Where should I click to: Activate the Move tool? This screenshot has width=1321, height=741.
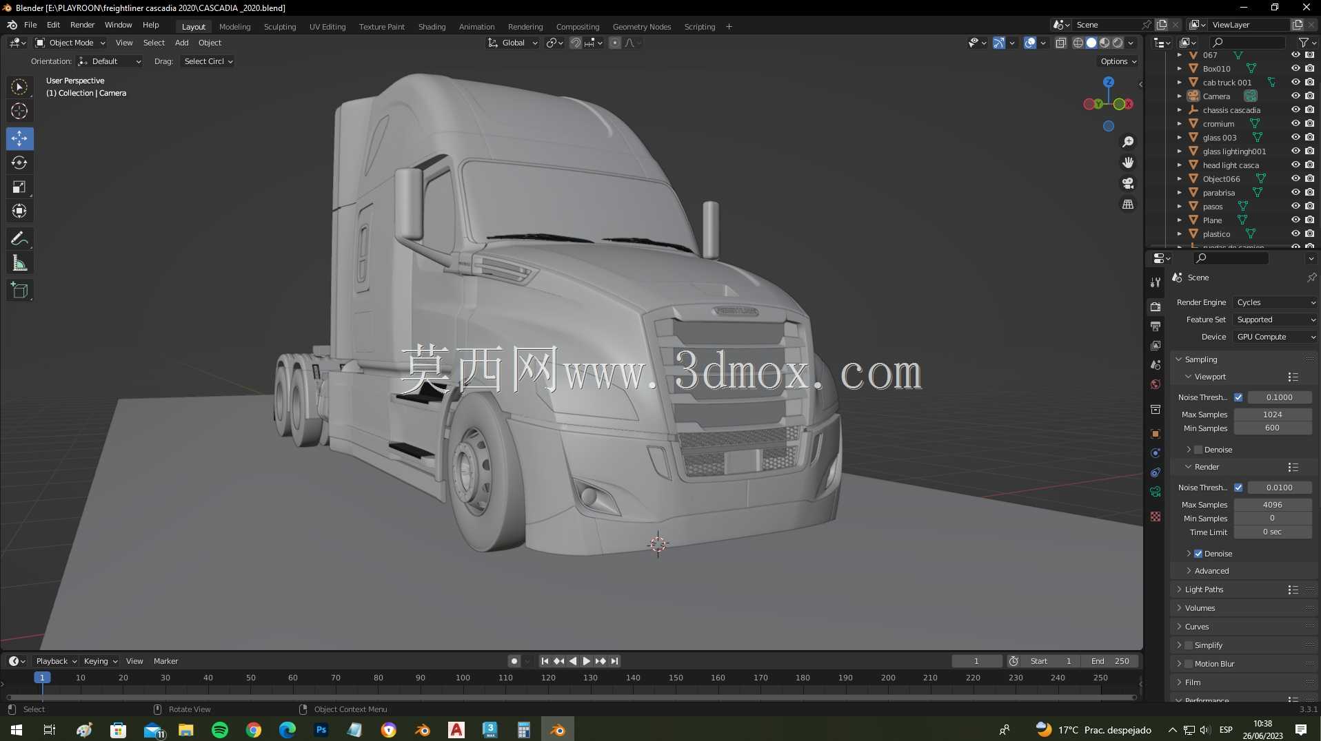19,138
